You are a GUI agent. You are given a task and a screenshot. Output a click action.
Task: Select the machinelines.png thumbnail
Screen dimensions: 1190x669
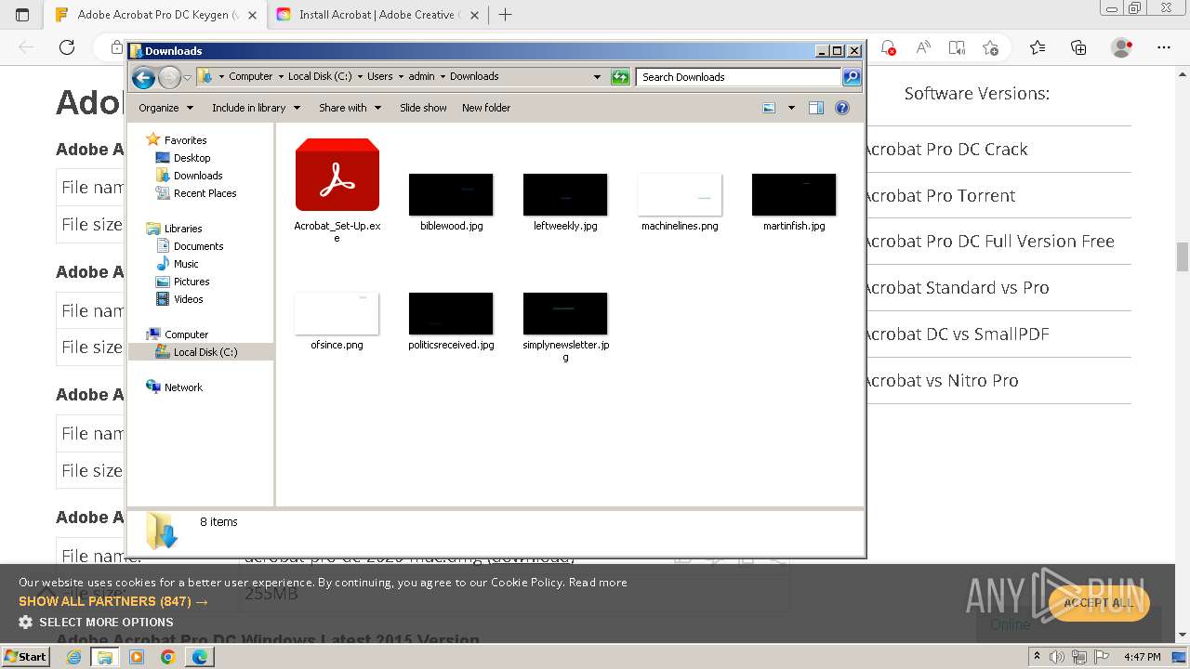(x=680, y=194)
